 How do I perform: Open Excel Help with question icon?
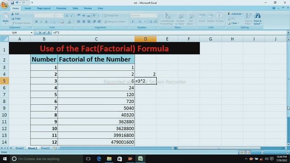tap(274, 8)
